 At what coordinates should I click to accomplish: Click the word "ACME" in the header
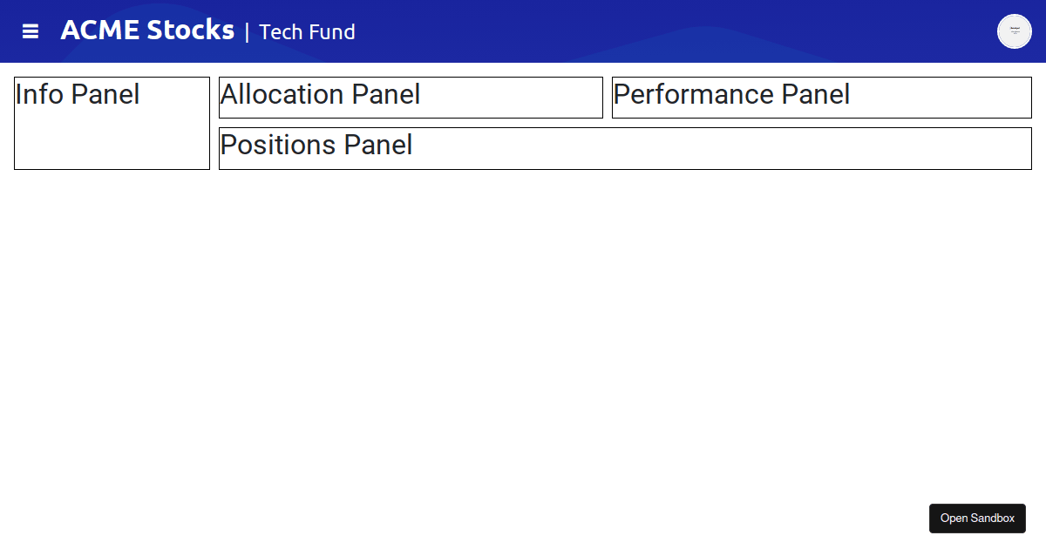tap(99, 30)
